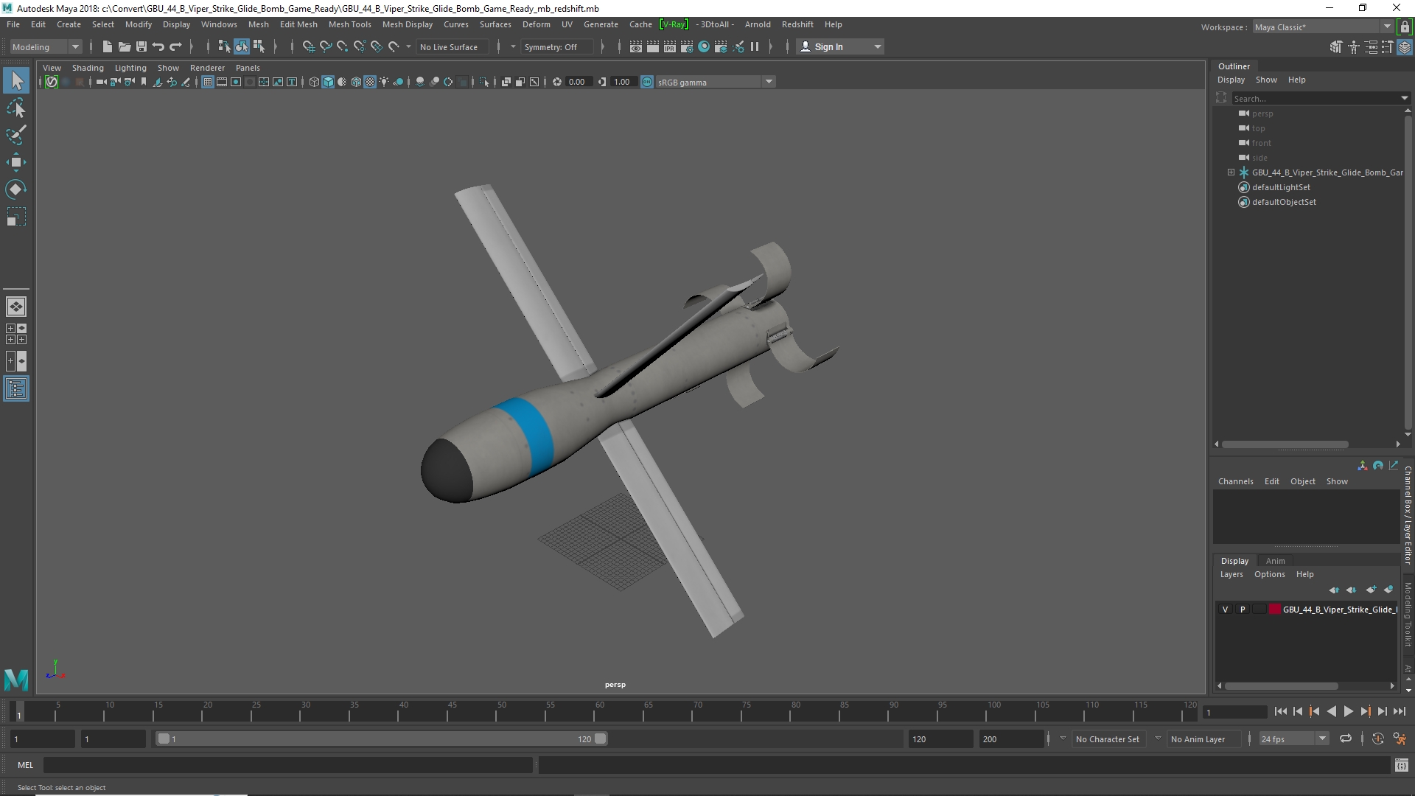
Task: Toggle the workspace lock icon
Action: click(x=1405, y=27)
